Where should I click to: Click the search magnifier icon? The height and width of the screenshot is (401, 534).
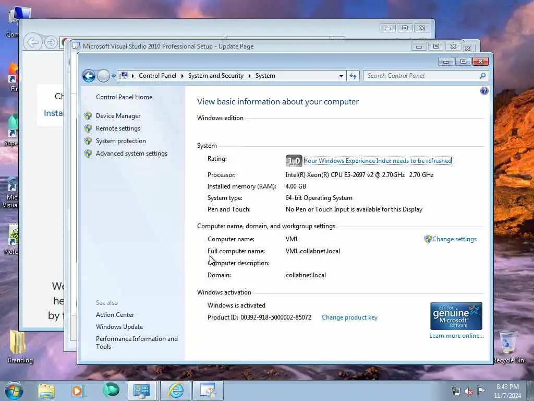pyautogui.click(x=482, y=76)
